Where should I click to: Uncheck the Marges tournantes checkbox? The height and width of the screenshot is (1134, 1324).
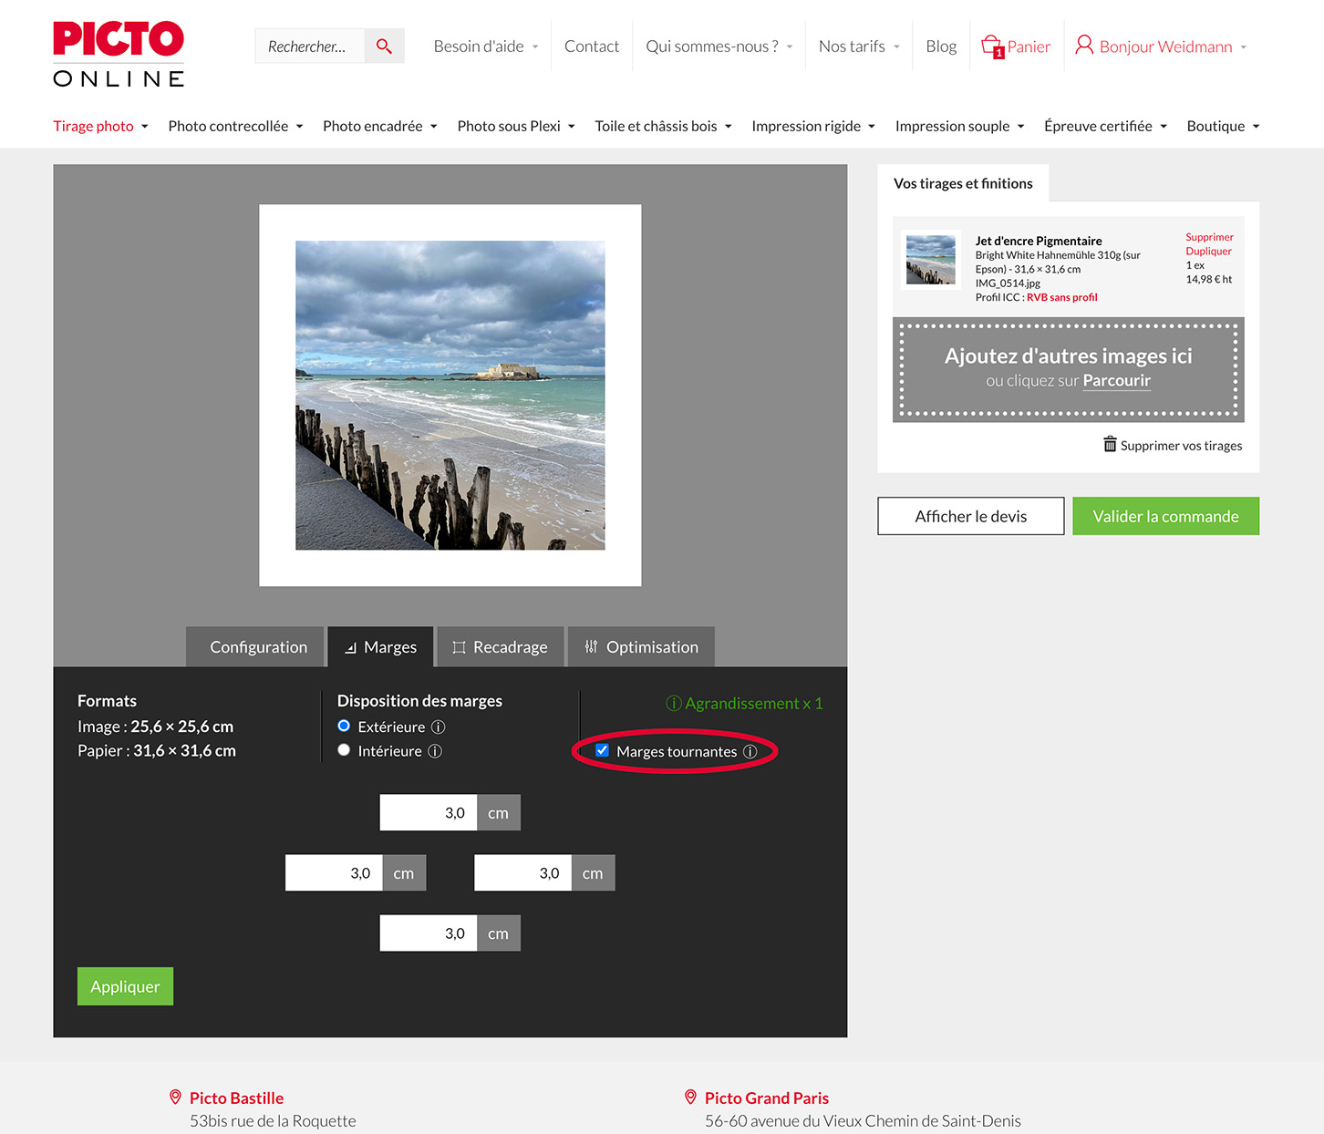602,750
